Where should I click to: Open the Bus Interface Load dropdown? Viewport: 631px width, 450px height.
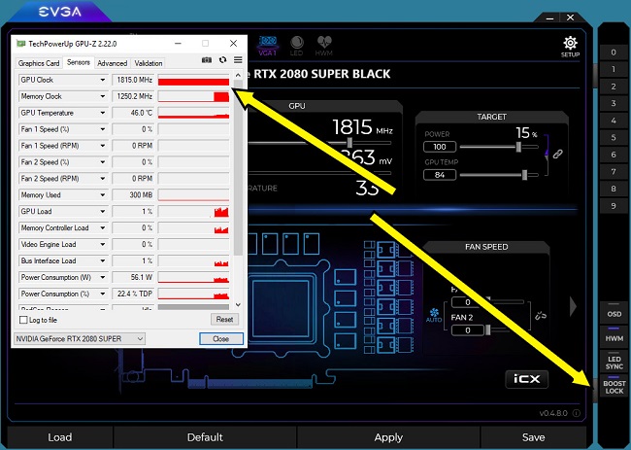pos(103,260)
